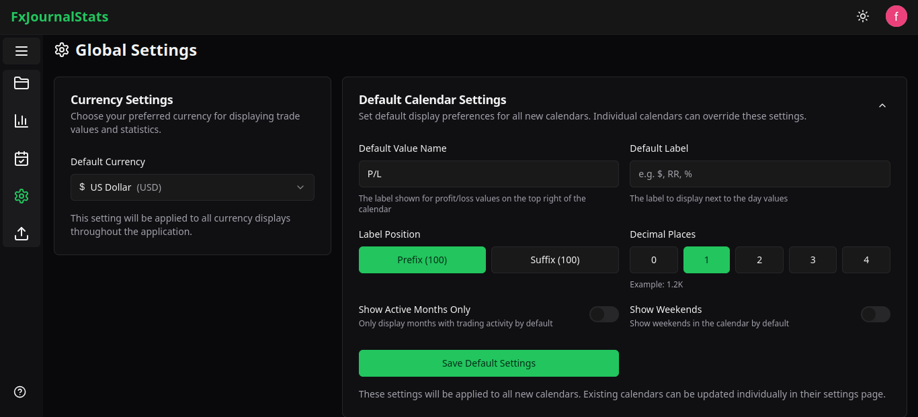Collapse Default Calendar Settings with the chevron
This screenshot has width=918, height=417.
click(x=882, y=105)
